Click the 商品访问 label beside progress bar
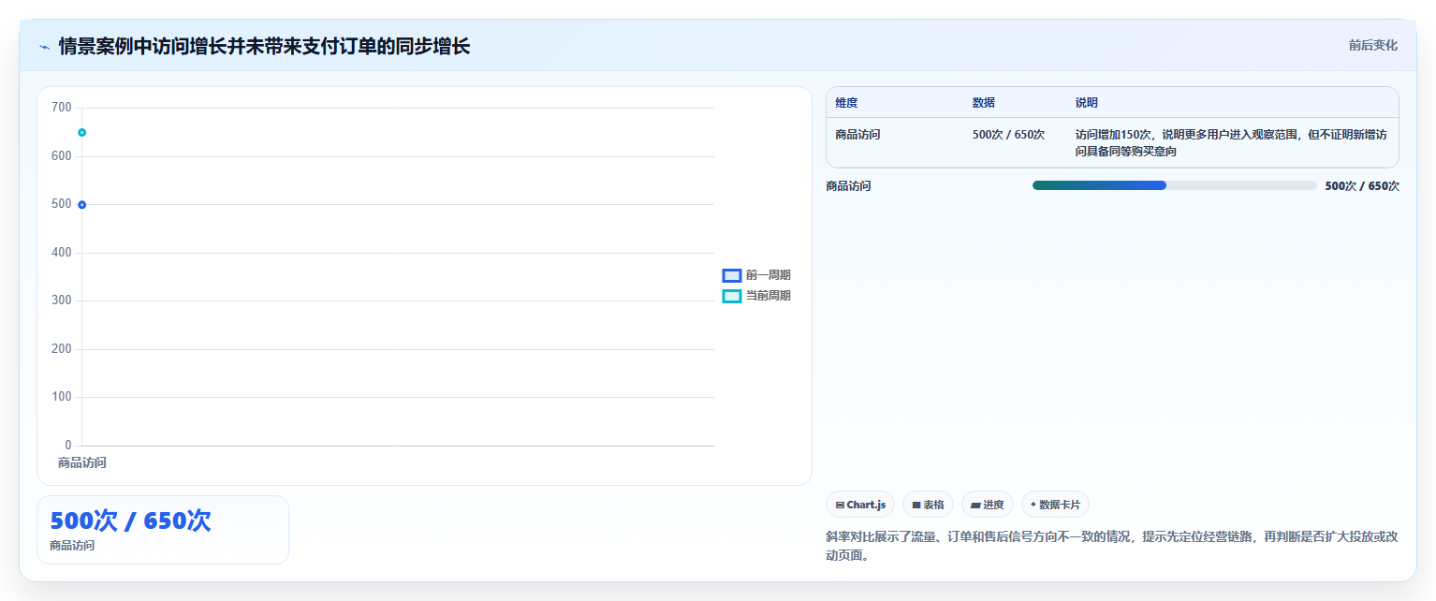Viewport: 1436px width, 601px height. (848, 186)
